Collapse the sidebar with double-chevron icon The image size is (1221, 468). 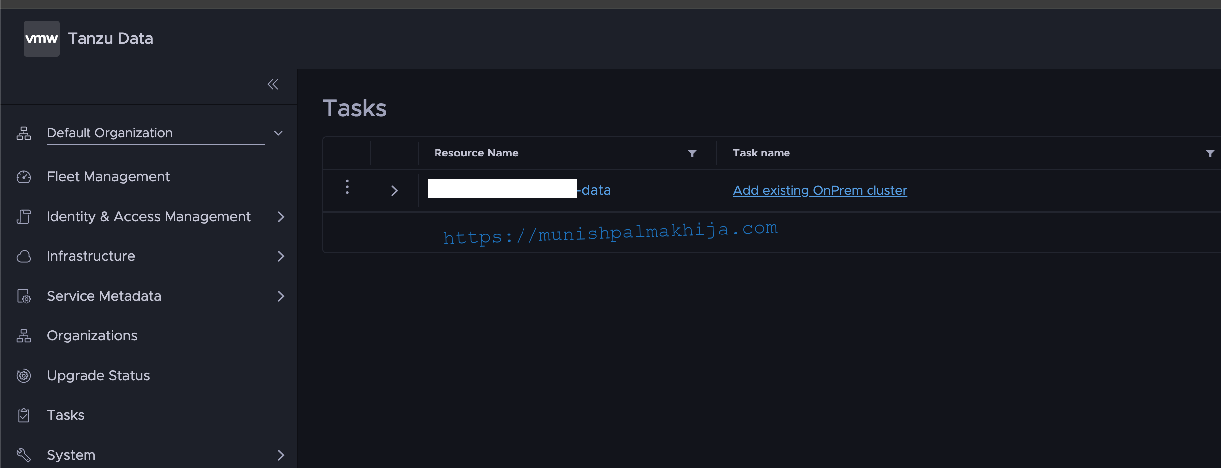pyautogui.click(x=273, y=84)
